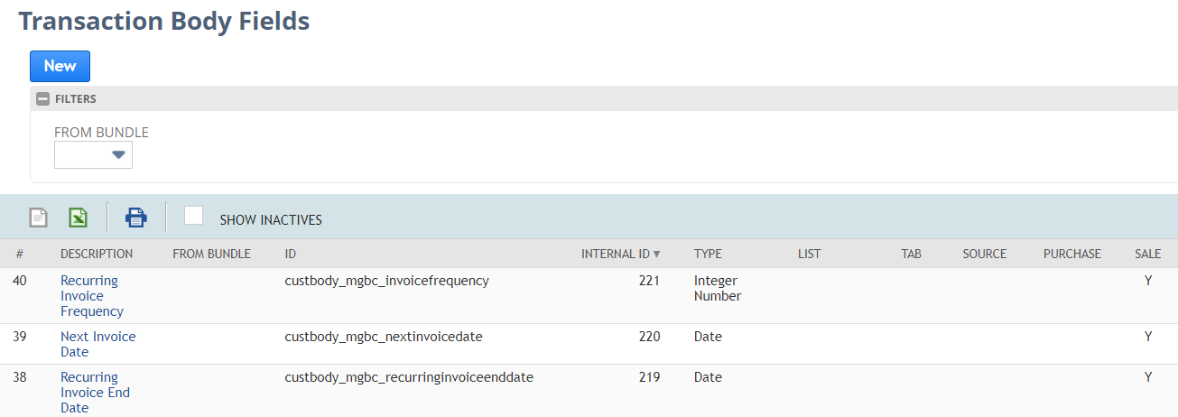
Task: Collapse the Filters section minus icon
Action: pyautogui.click(x=42, y=99)
